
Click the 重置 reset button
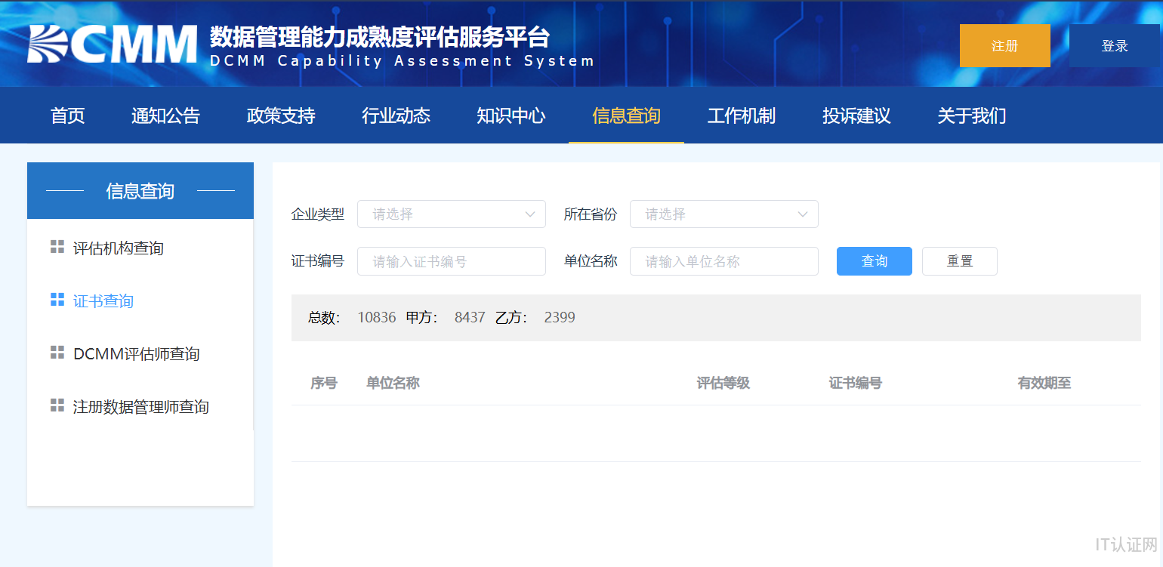click(x=959, y=261)
